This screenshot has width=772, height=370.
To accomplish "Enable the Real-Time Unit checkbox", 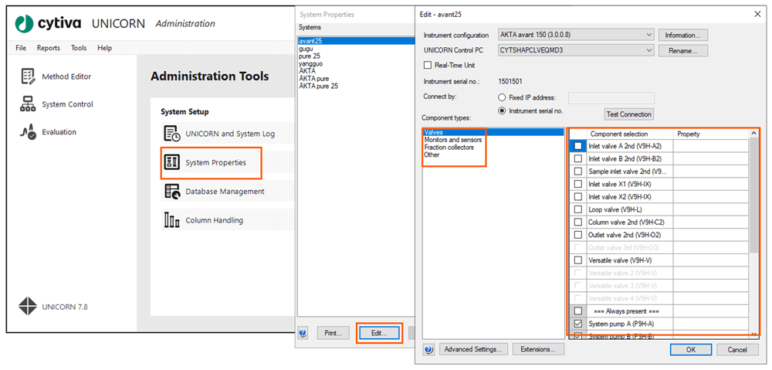I will [x=428, y=65].
